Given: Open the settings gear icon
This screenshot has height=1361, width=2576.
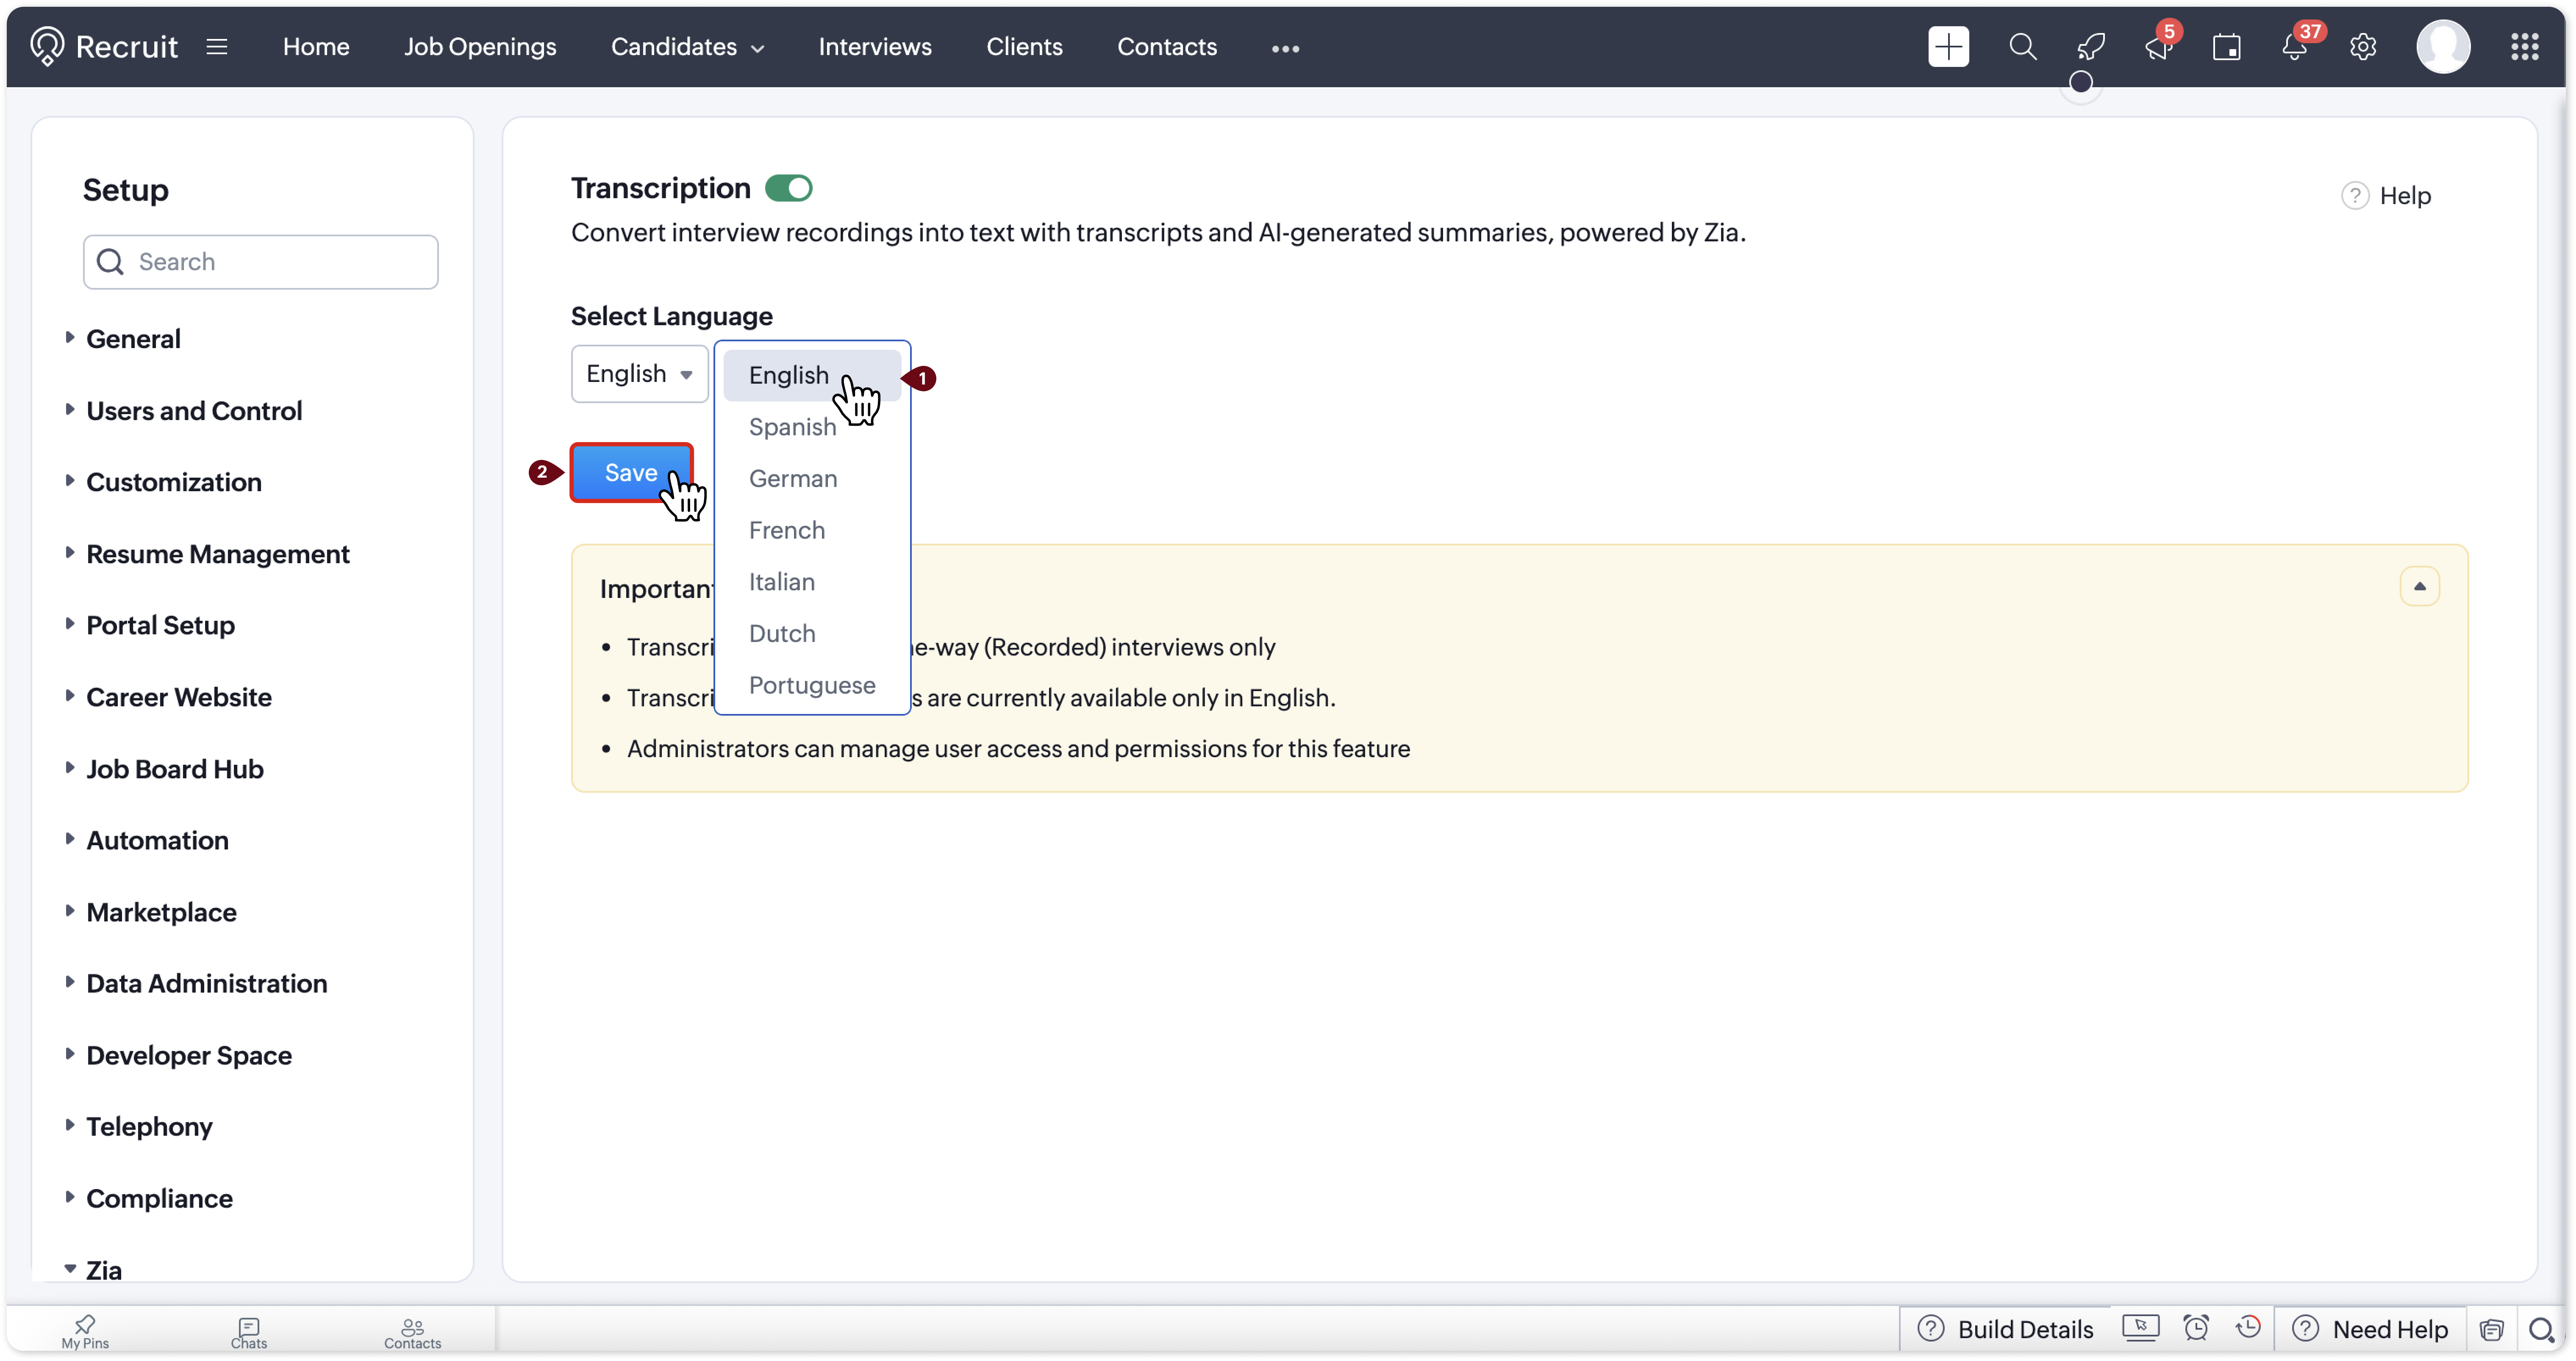Looking at the screenshot, I should 2362,47.
